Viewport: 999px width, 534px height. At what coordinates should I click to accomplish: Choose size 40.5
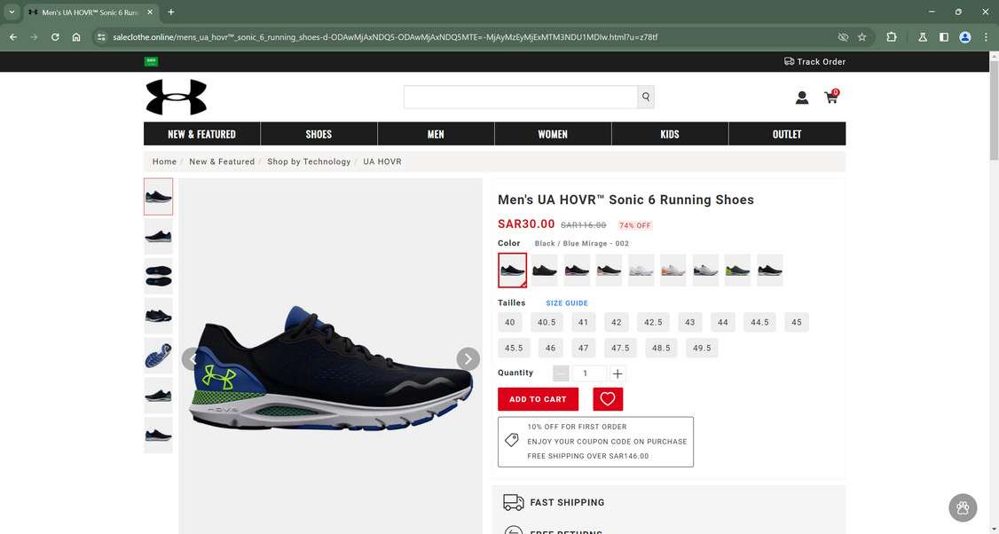tap(547, 322)
